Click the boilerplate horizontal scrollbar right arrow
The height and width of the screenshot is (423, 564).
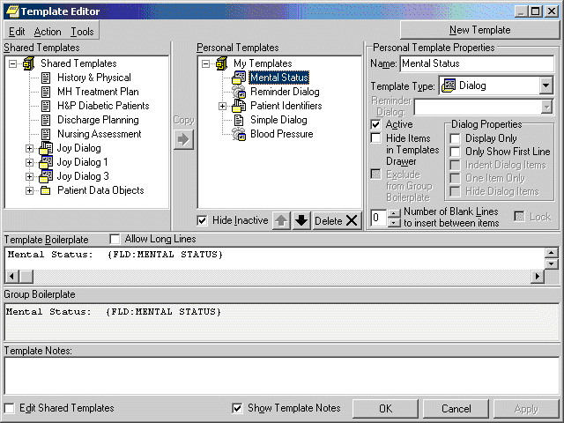[537, 277]
